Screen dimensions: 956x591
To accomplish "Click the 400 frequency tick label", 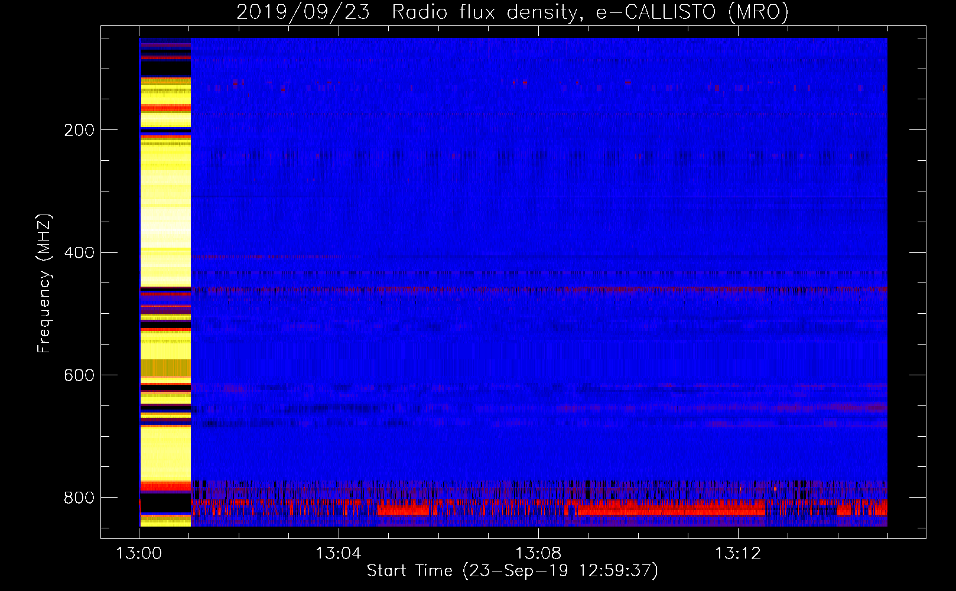I will (79, 253).
